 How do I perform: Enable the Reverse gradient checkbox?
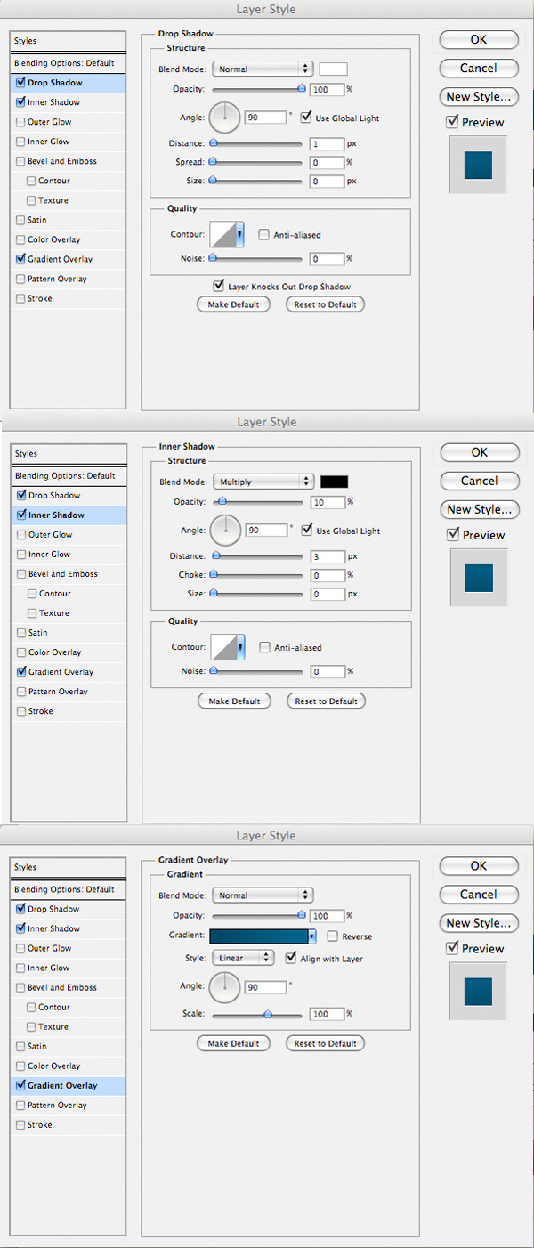333,936
